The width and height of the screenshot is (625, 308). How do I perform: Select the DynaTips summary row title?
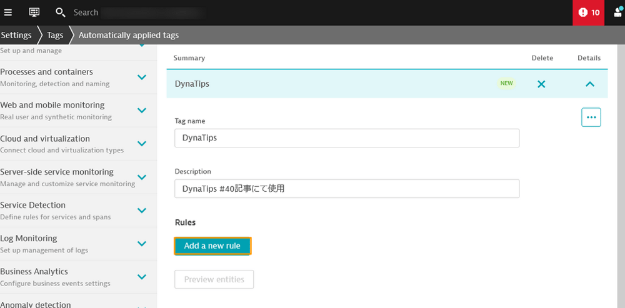click(192, 84)
